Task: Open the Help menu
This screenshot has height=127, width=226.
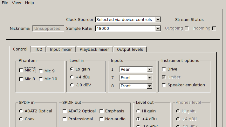Action: click(x=29, y=3)
